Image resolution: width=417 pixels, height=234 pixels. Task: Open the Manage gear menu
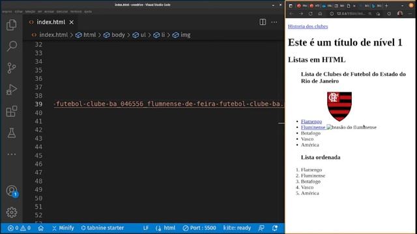pyautogui.click(x=12, y=213)
